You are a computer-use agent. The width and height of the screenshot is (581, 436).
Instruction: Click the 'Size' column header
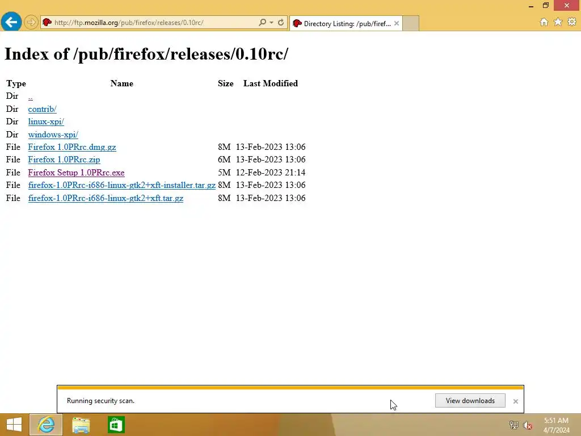click(x=225, y=83)
